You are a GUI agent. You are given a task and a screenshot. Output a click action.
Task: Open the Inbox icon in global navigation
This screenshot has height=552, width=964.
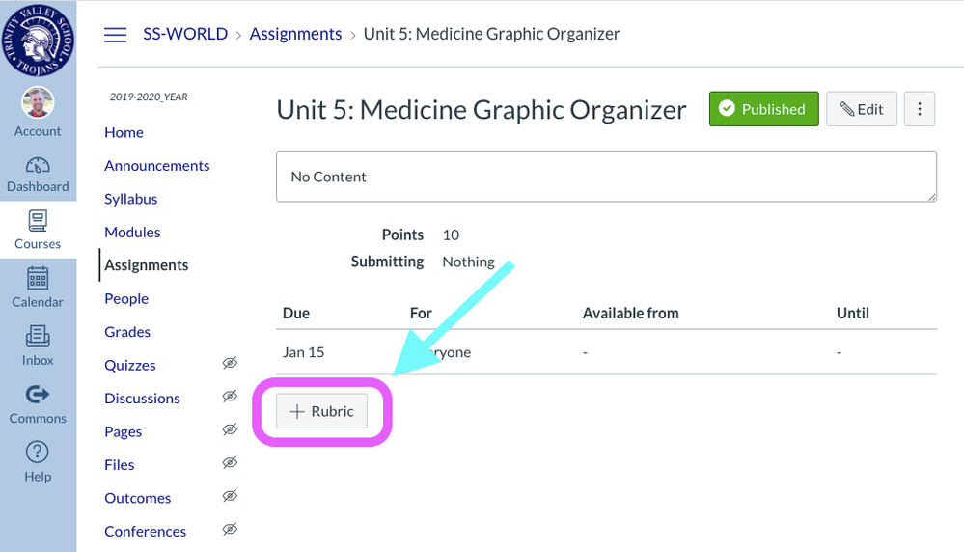[x=38, y=337]
